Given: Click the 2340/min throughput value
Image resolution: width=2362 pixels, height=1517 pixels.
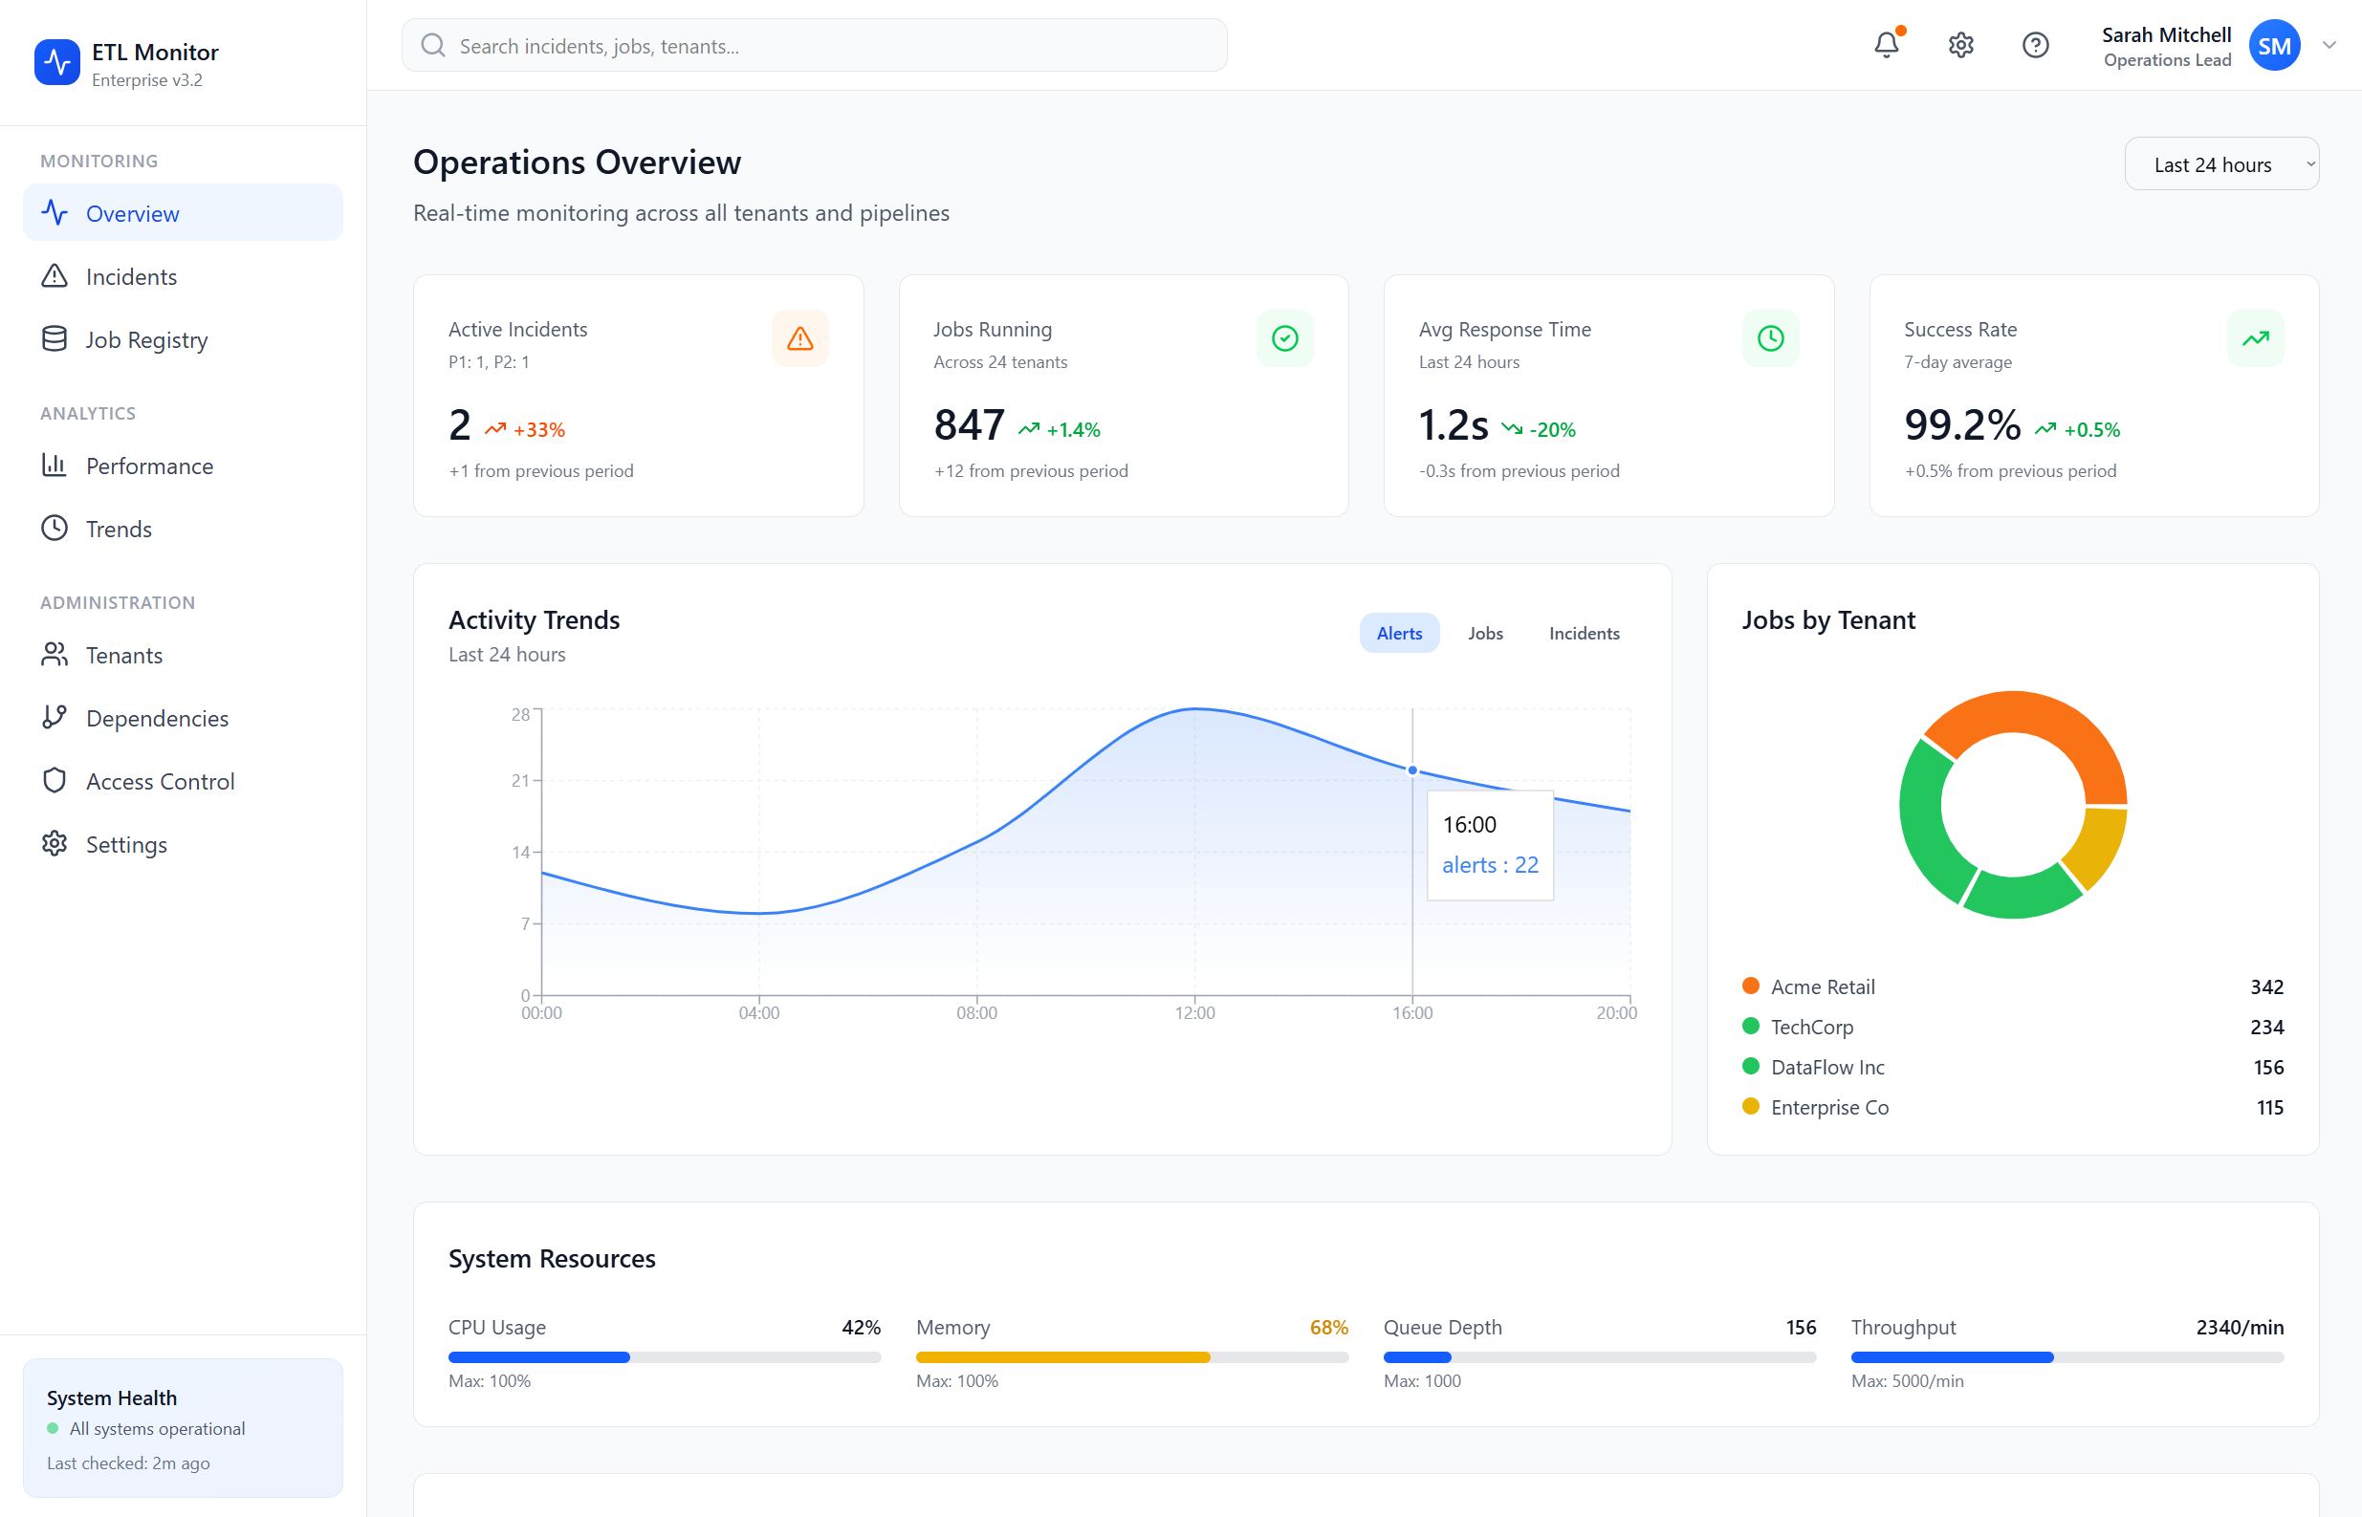Looking at the screenshot, I should (x=2240, y=1327).
